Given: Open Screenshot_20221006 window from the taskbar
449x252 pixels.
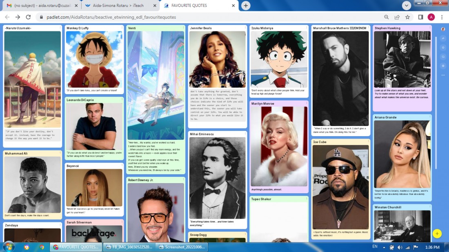Looking at the screenshot, I should pyautogui.click(x=182, y=247).
